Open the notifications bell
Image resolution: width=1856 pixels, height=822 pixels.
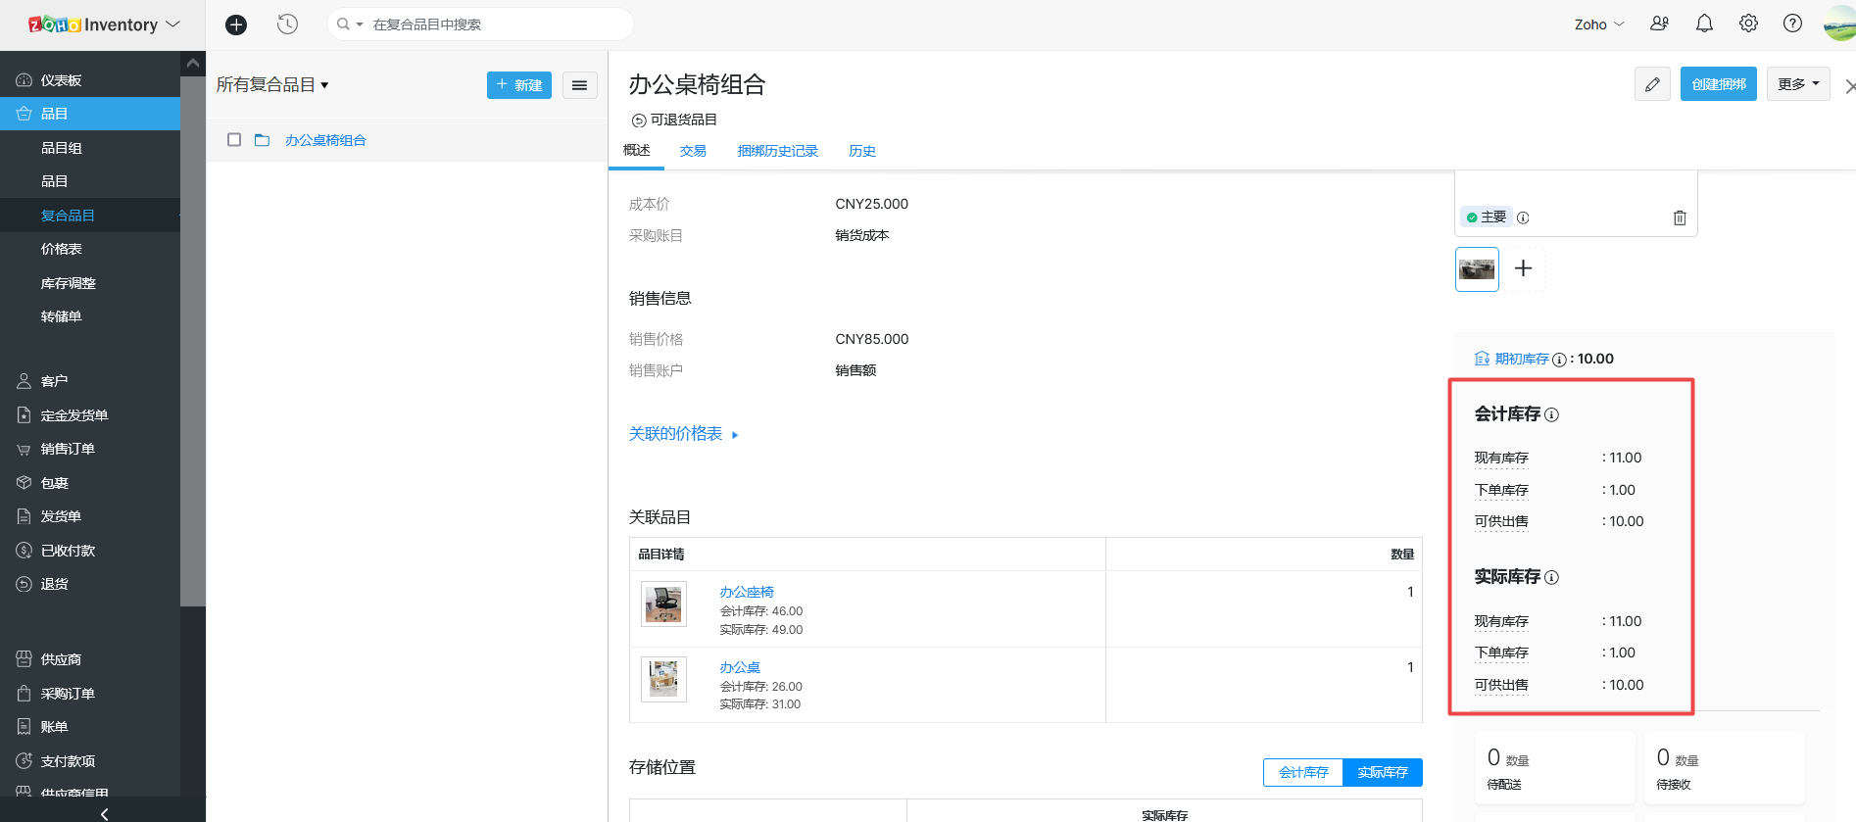1704,24
